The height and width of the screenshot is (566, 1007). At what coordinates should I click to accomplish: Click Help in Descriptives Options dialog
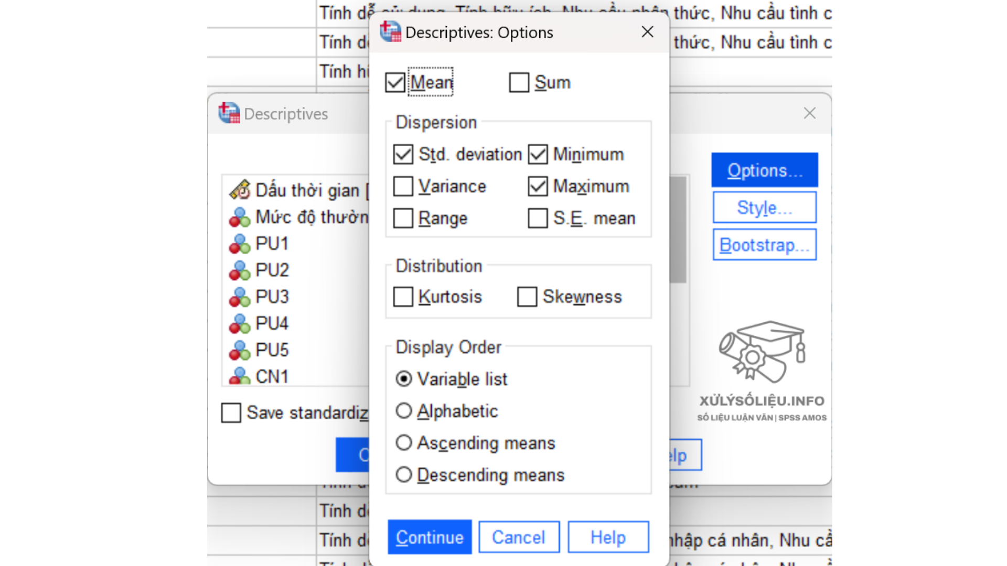click(608, 537)
